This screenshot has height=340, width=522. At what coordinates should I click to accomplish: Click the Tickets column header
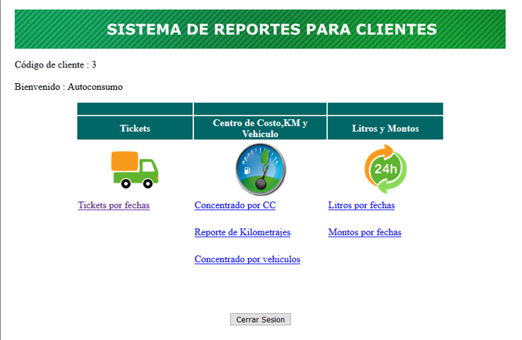click(135, 128)
